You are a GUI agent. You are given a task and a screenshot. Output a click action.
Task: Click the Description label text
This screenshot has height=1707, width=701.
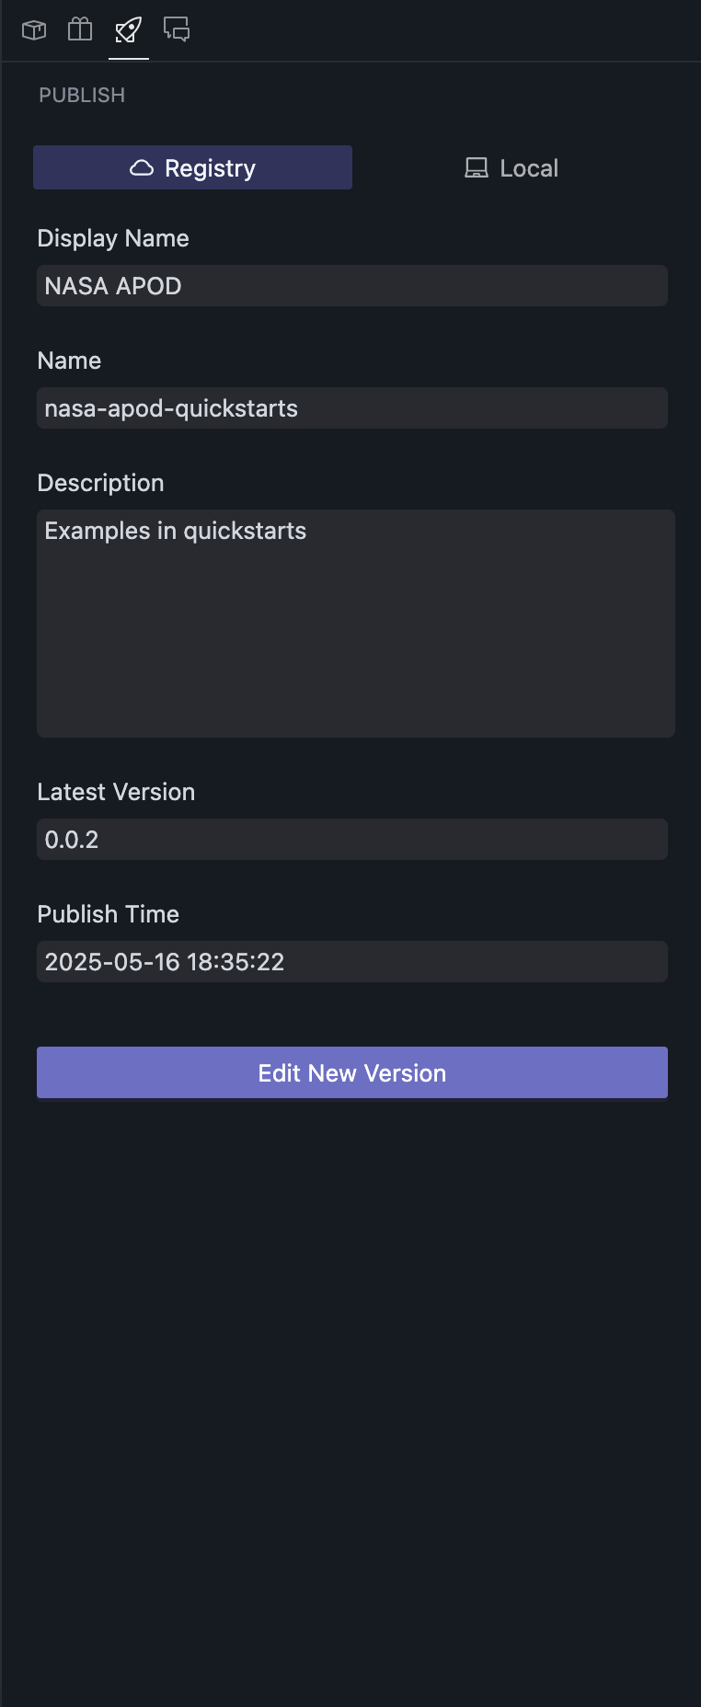click(x=100, y=483)
